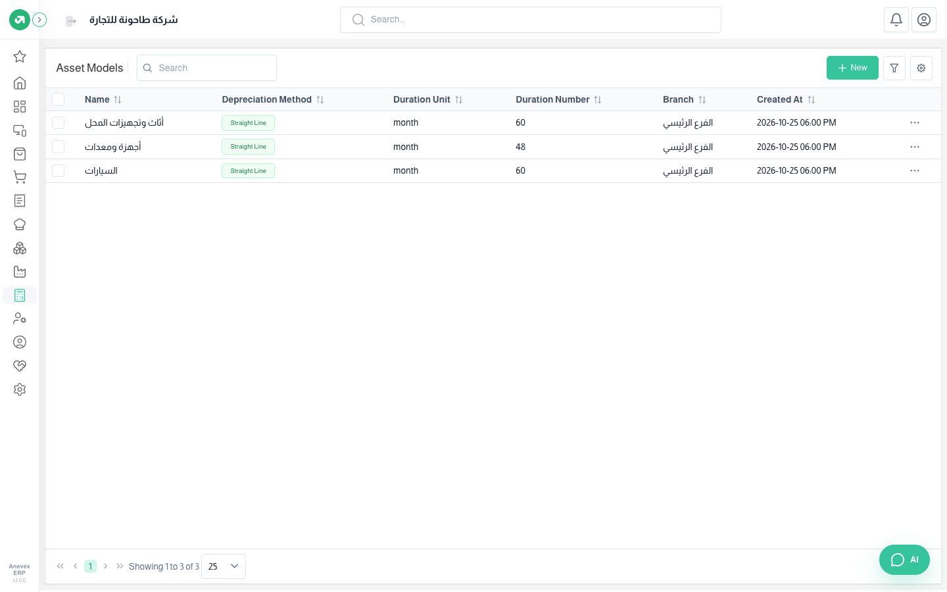Viewport: 947px width, 592px height.
Task: Select the أثاث وتجهيزات المحل row checkbox
Action: (59, 123)
